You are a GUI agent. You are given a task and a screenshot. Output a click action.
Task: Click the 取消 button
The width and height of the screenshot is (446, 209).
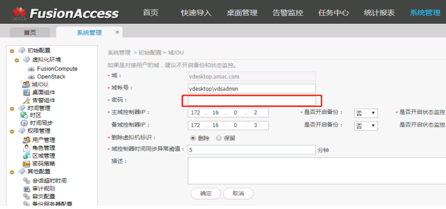[238, 193]
